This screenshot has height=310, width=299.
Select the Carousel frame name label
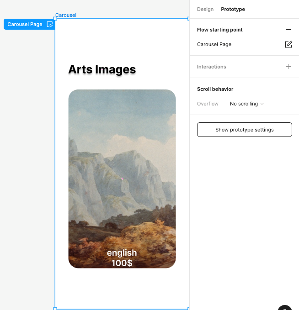(66, 15)
